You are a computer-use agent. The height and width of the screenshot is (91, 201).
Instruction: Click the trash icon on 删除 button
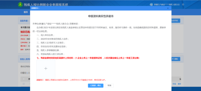[173, 59]
